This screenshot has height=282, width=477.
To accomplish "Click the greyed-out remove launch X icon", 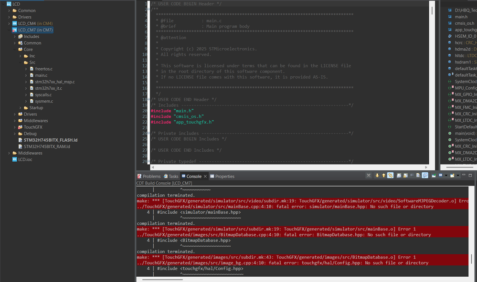I will [369, 175].
